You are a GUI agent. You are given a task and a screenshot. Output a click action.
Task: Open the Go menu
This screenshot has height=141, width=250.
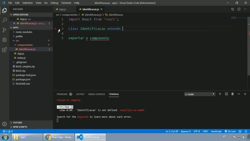[46, 3]
